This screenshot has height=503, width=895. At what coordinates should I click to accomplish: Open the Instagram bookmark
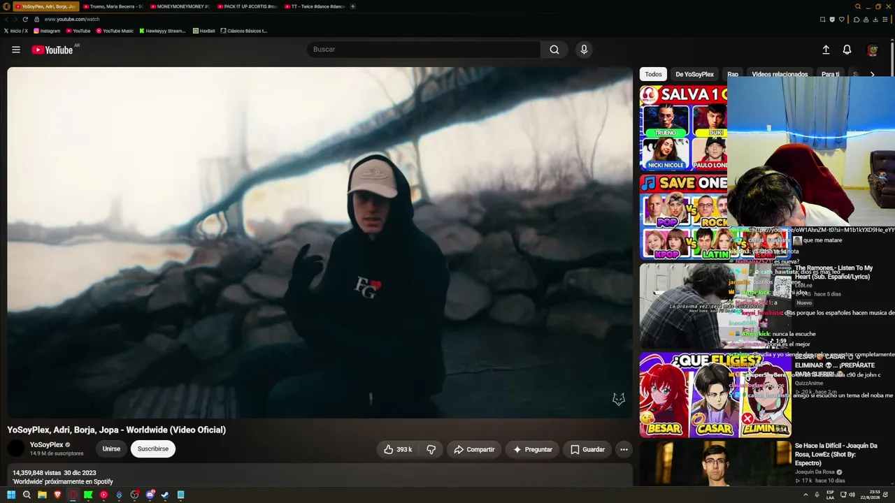click(x=47, y=31)
